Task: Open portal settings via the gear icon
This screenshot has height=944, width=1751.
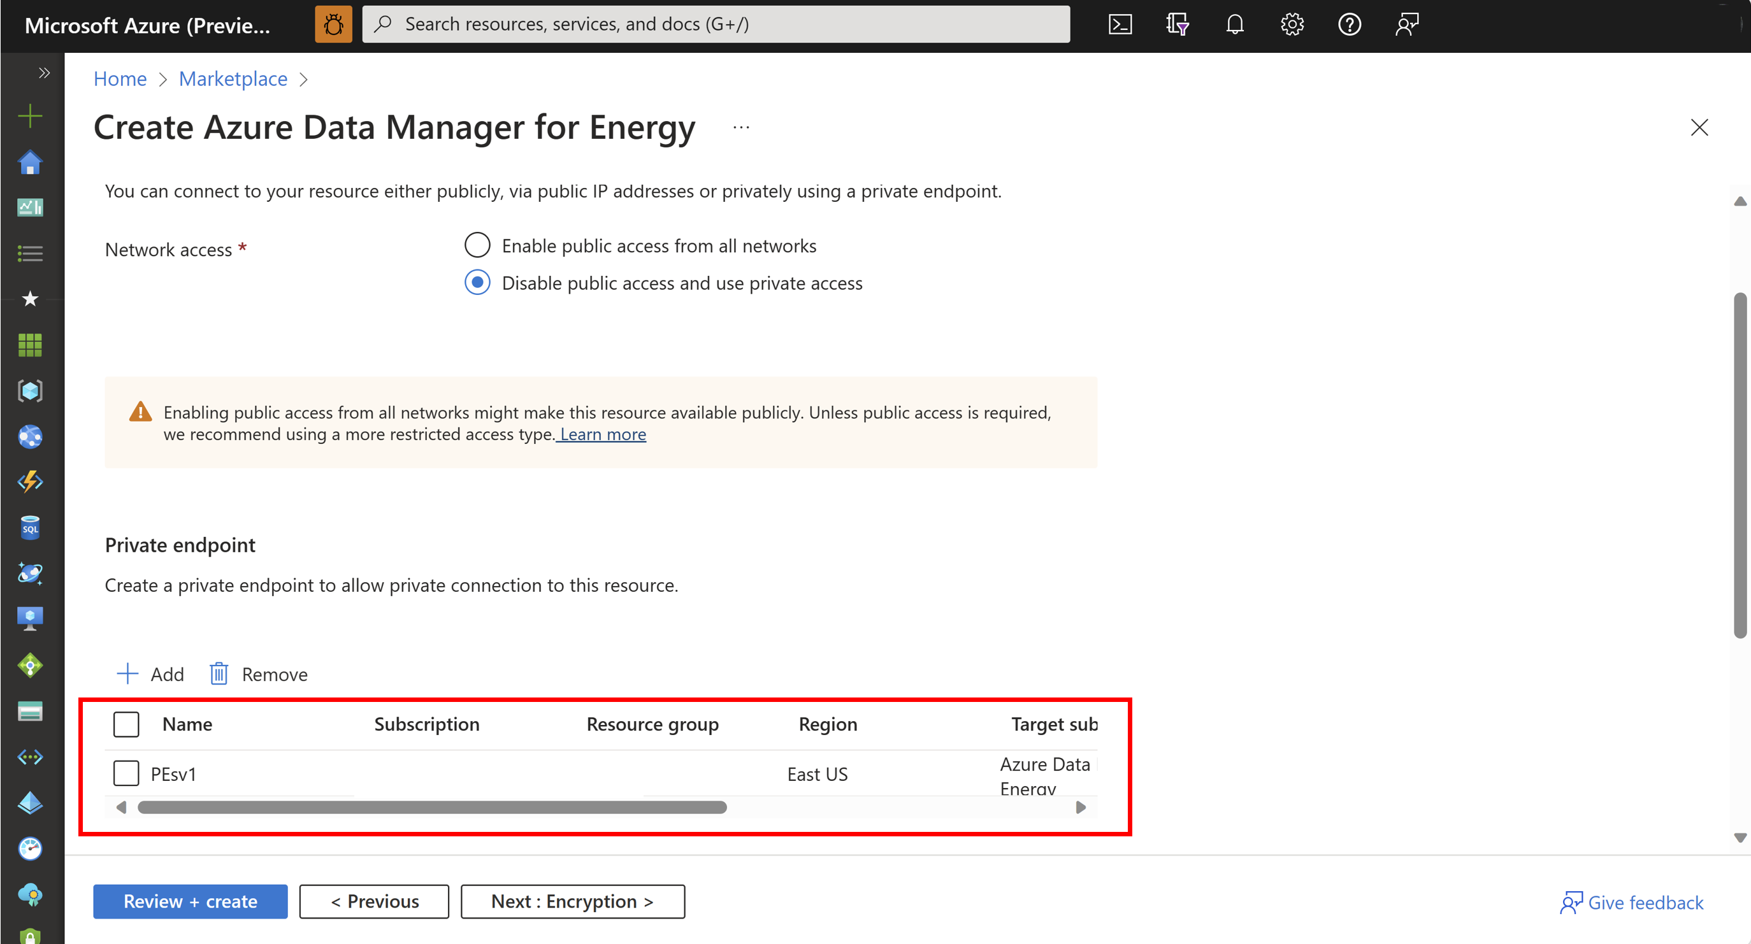Action: pos(1291,24)
